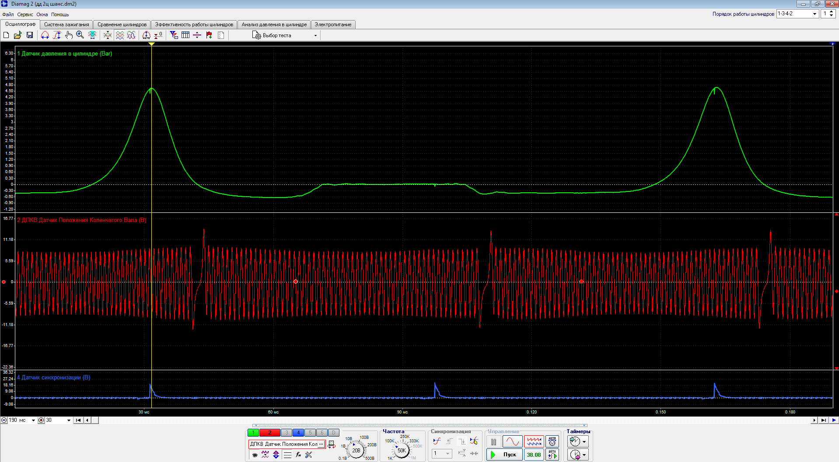Click the AUTO play waveform button
839x462 pixels.
(x=552, y=455)
